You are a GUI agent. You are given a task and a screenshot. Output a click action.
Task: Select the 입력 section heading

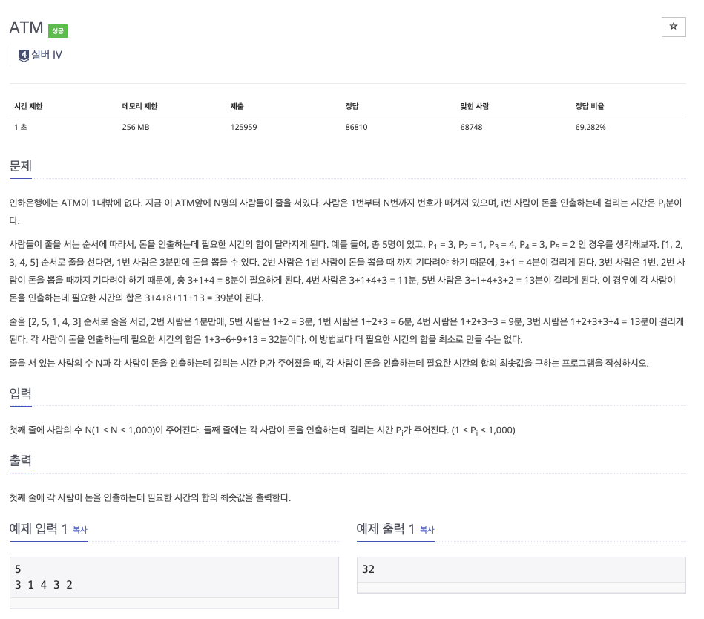[20, 395]
